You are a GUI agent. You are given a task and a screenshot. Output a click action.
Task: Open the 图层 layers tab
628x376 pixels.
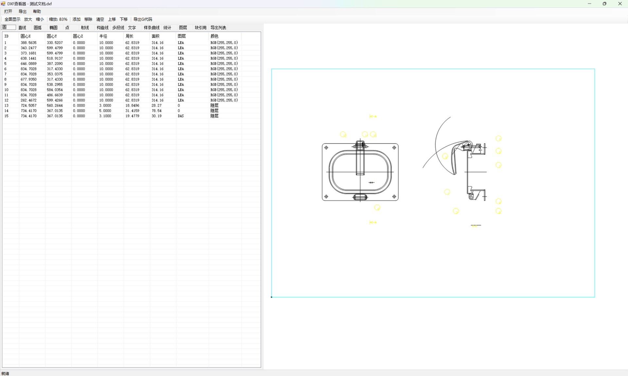click(x=183, y=28)
